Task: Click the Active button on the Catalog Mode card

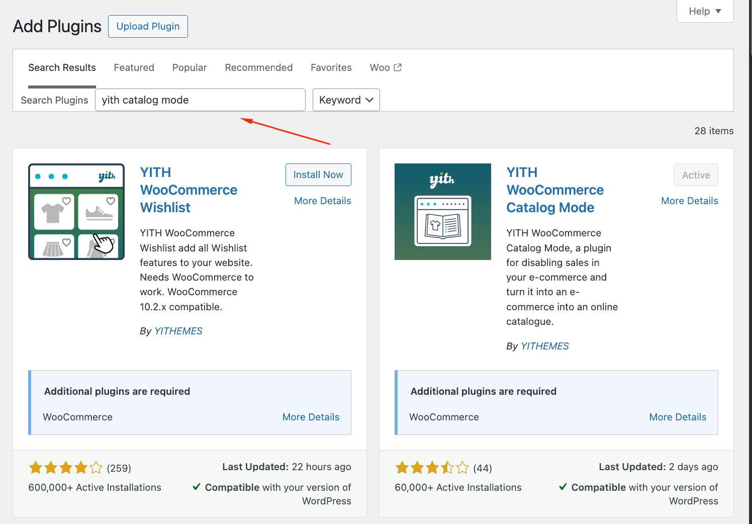Action: coord(696,175)
